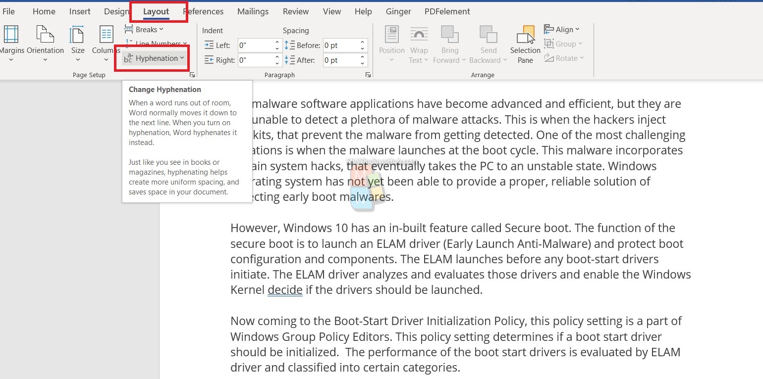This screenshot has width=763, height=379.
Task: Open the Orientation options
Action: click(45, 44)
